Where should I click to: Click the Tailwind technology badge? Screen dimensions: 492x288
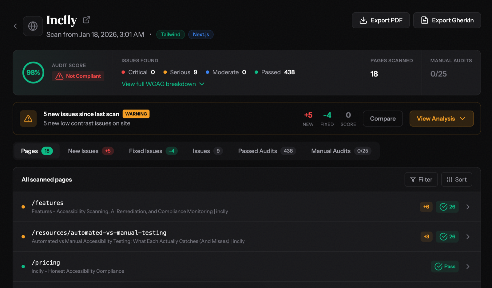tap(170, 34)
